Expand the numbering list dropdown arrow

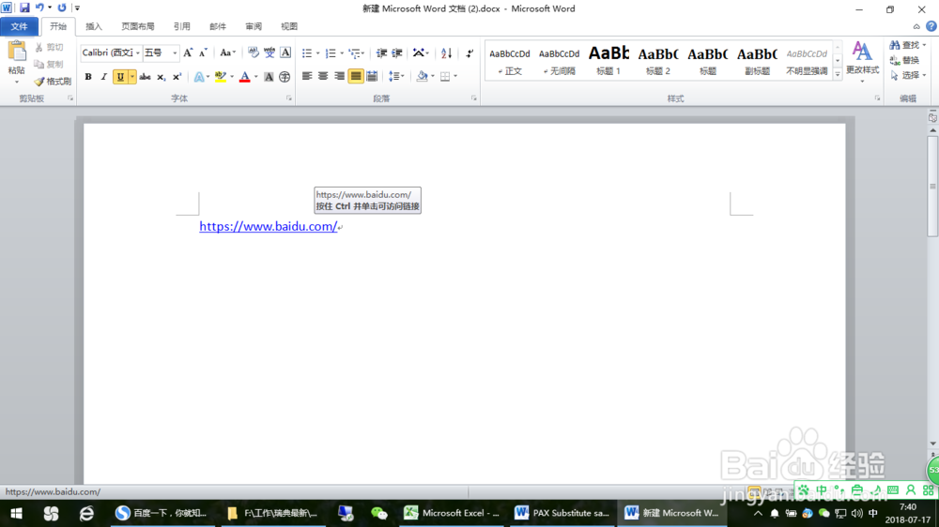pyautogui.click(x=342, y=53)
